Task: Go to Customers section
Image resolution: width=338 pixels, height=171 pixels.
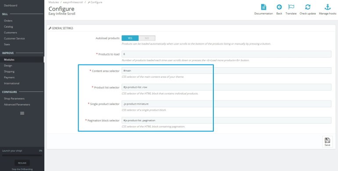Action: click(x=11, y=33)
